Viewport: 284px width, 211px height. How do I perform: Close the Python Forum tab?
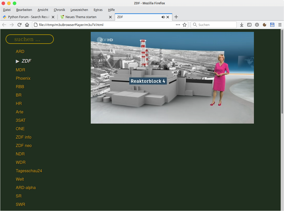tap(53, 17)
